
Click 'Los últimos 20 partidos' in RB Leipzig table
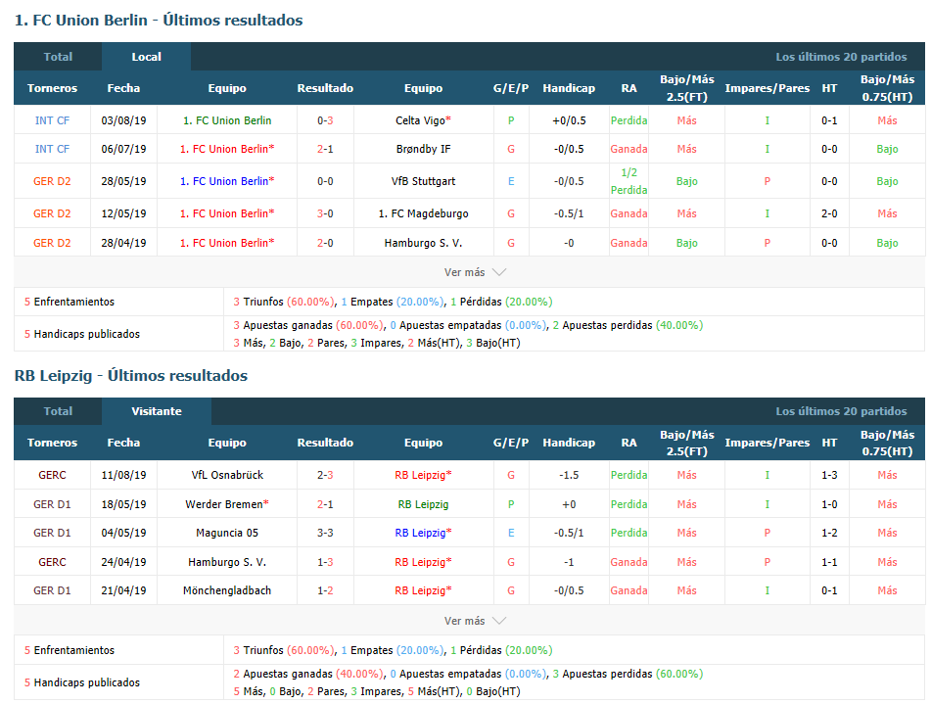(x=841, y=411)
